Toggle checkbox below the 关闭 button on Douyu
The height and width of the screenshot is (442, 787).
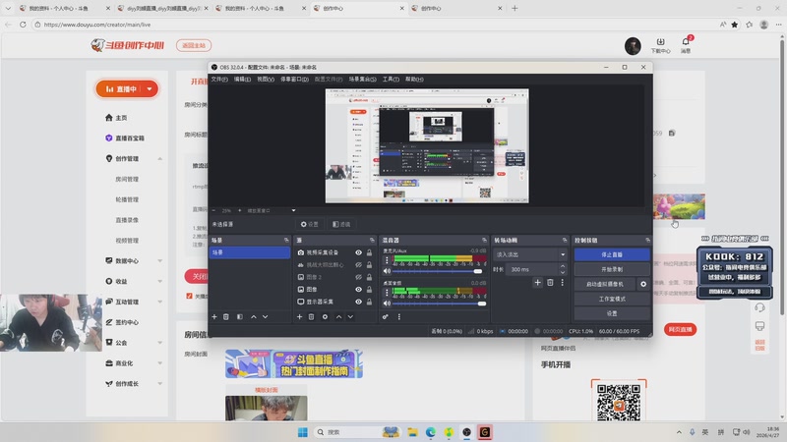tap(189, 296)
